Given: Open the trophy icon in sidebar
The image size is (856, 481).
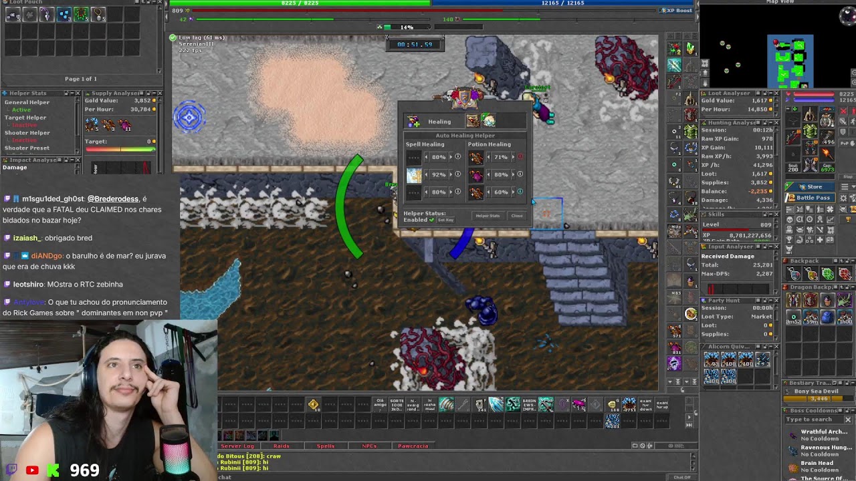Looking at the screenshot, I should [x=848, y=219].
